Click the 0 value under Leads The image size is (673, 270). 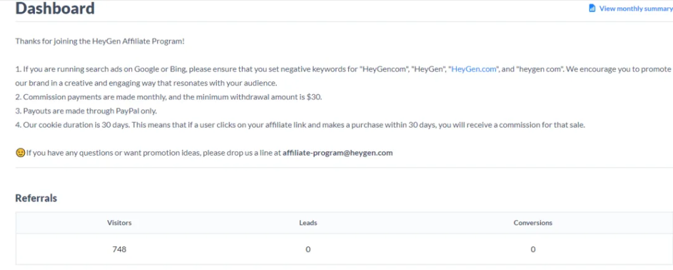pos(308,249)
